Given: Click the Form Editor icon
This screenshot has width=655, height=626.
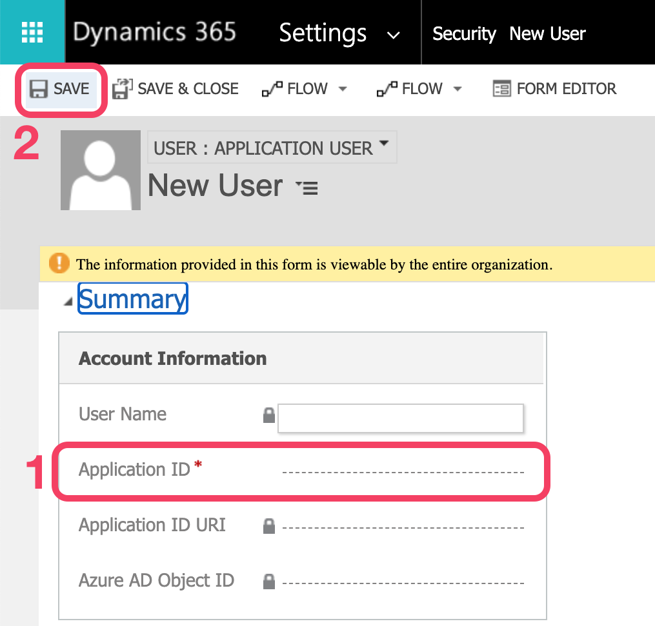Looking at the screenshot, I should click(501, 89).
